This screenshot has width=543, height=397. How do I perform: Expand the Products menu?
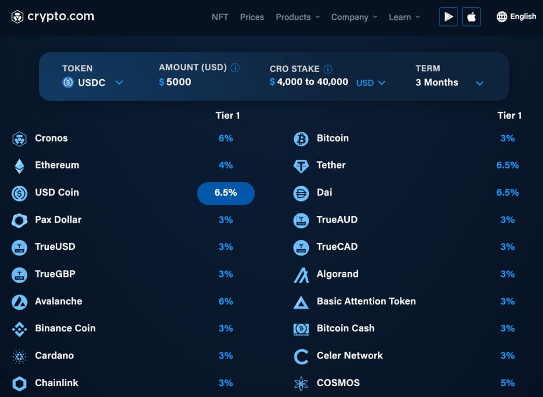coord(297,17)
